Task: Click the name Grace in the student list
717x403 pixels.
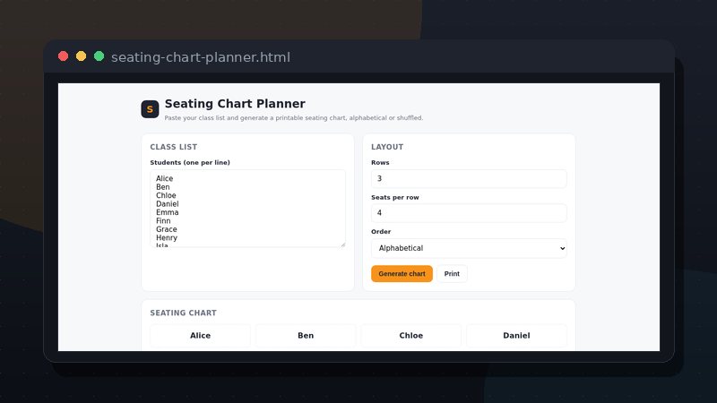Action: click(167, 229)
